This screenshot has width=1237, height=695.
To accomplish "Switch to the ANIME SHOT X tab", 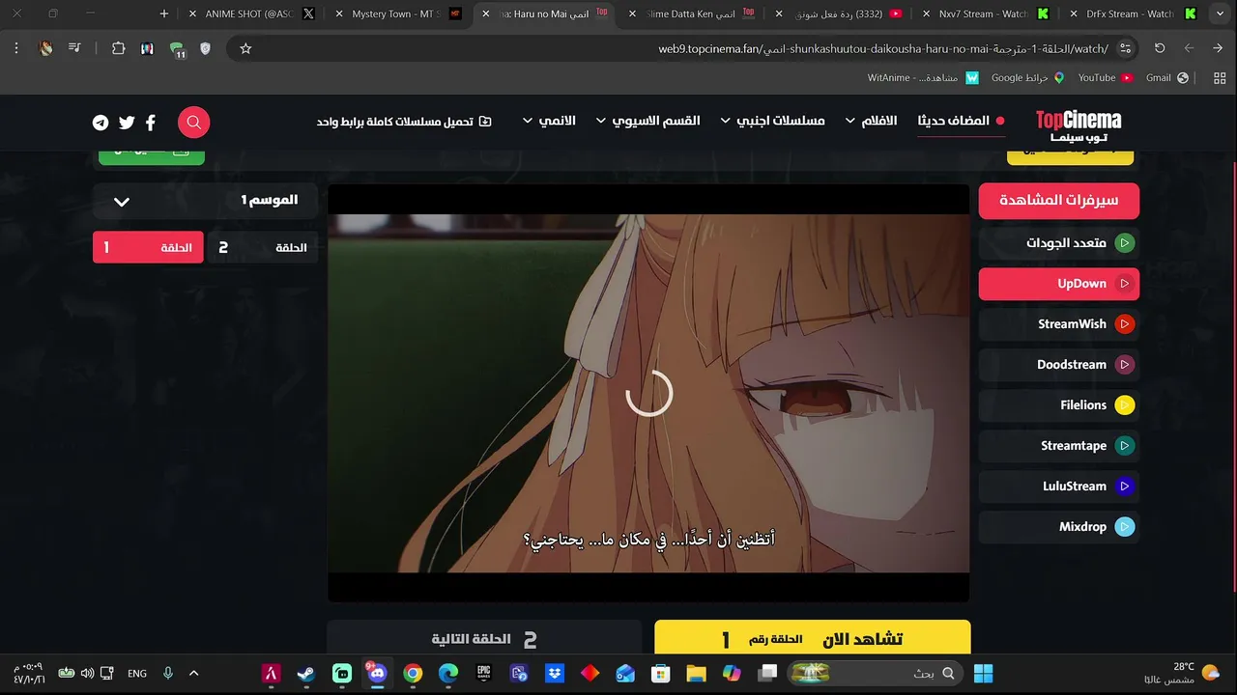I will point(253,14).
